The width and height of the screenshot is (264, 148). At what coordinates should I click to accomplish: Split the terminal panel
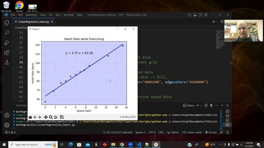pyautogui.click(x=206, y=105)
